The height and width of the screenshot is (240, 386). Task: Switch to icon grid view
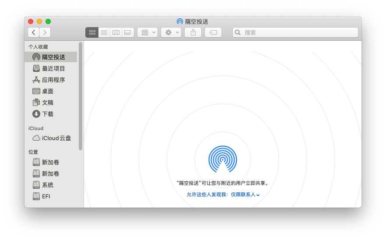[92, 32]
